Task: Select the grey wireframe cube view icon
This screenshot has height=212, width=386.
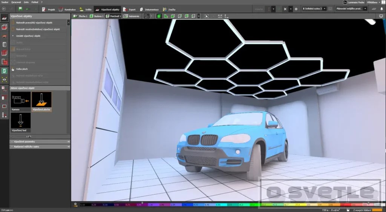Action: pos(180,16)
